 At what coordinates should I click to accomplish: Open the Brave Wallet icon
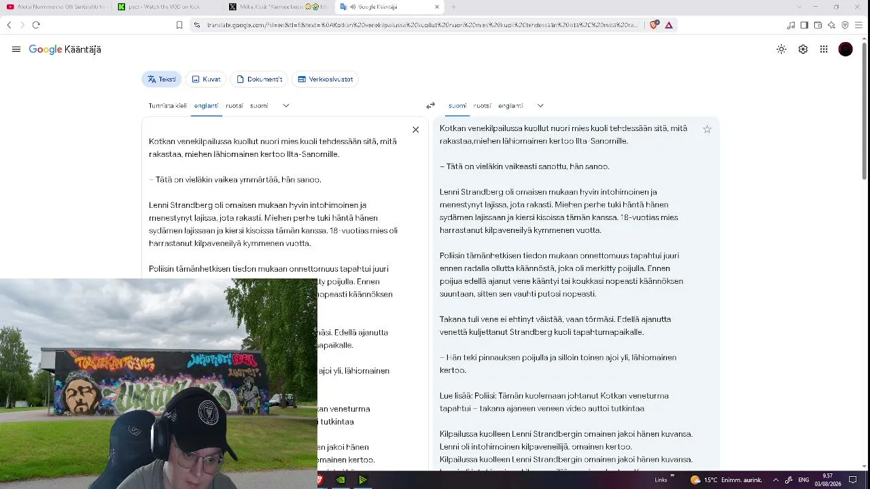[x=818, y=25]
